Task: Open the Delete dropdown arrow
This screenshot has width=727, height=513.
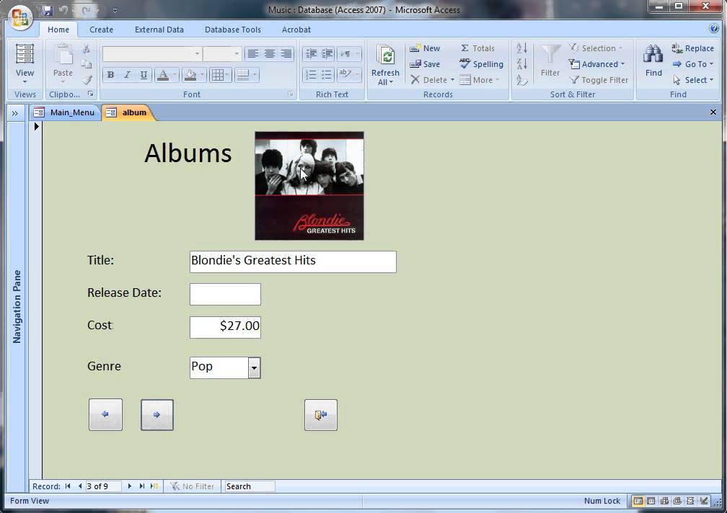Action: [x=452, y=80]
